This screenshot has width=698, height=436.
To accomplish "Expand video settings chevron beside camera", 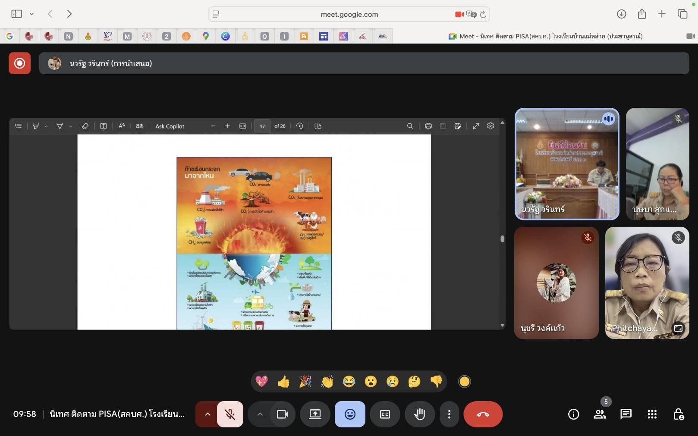I will 260,414.
